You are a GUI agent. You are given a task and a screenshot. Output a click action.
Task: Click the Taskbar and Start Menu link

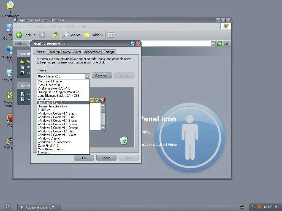click(x=159, y=145)
